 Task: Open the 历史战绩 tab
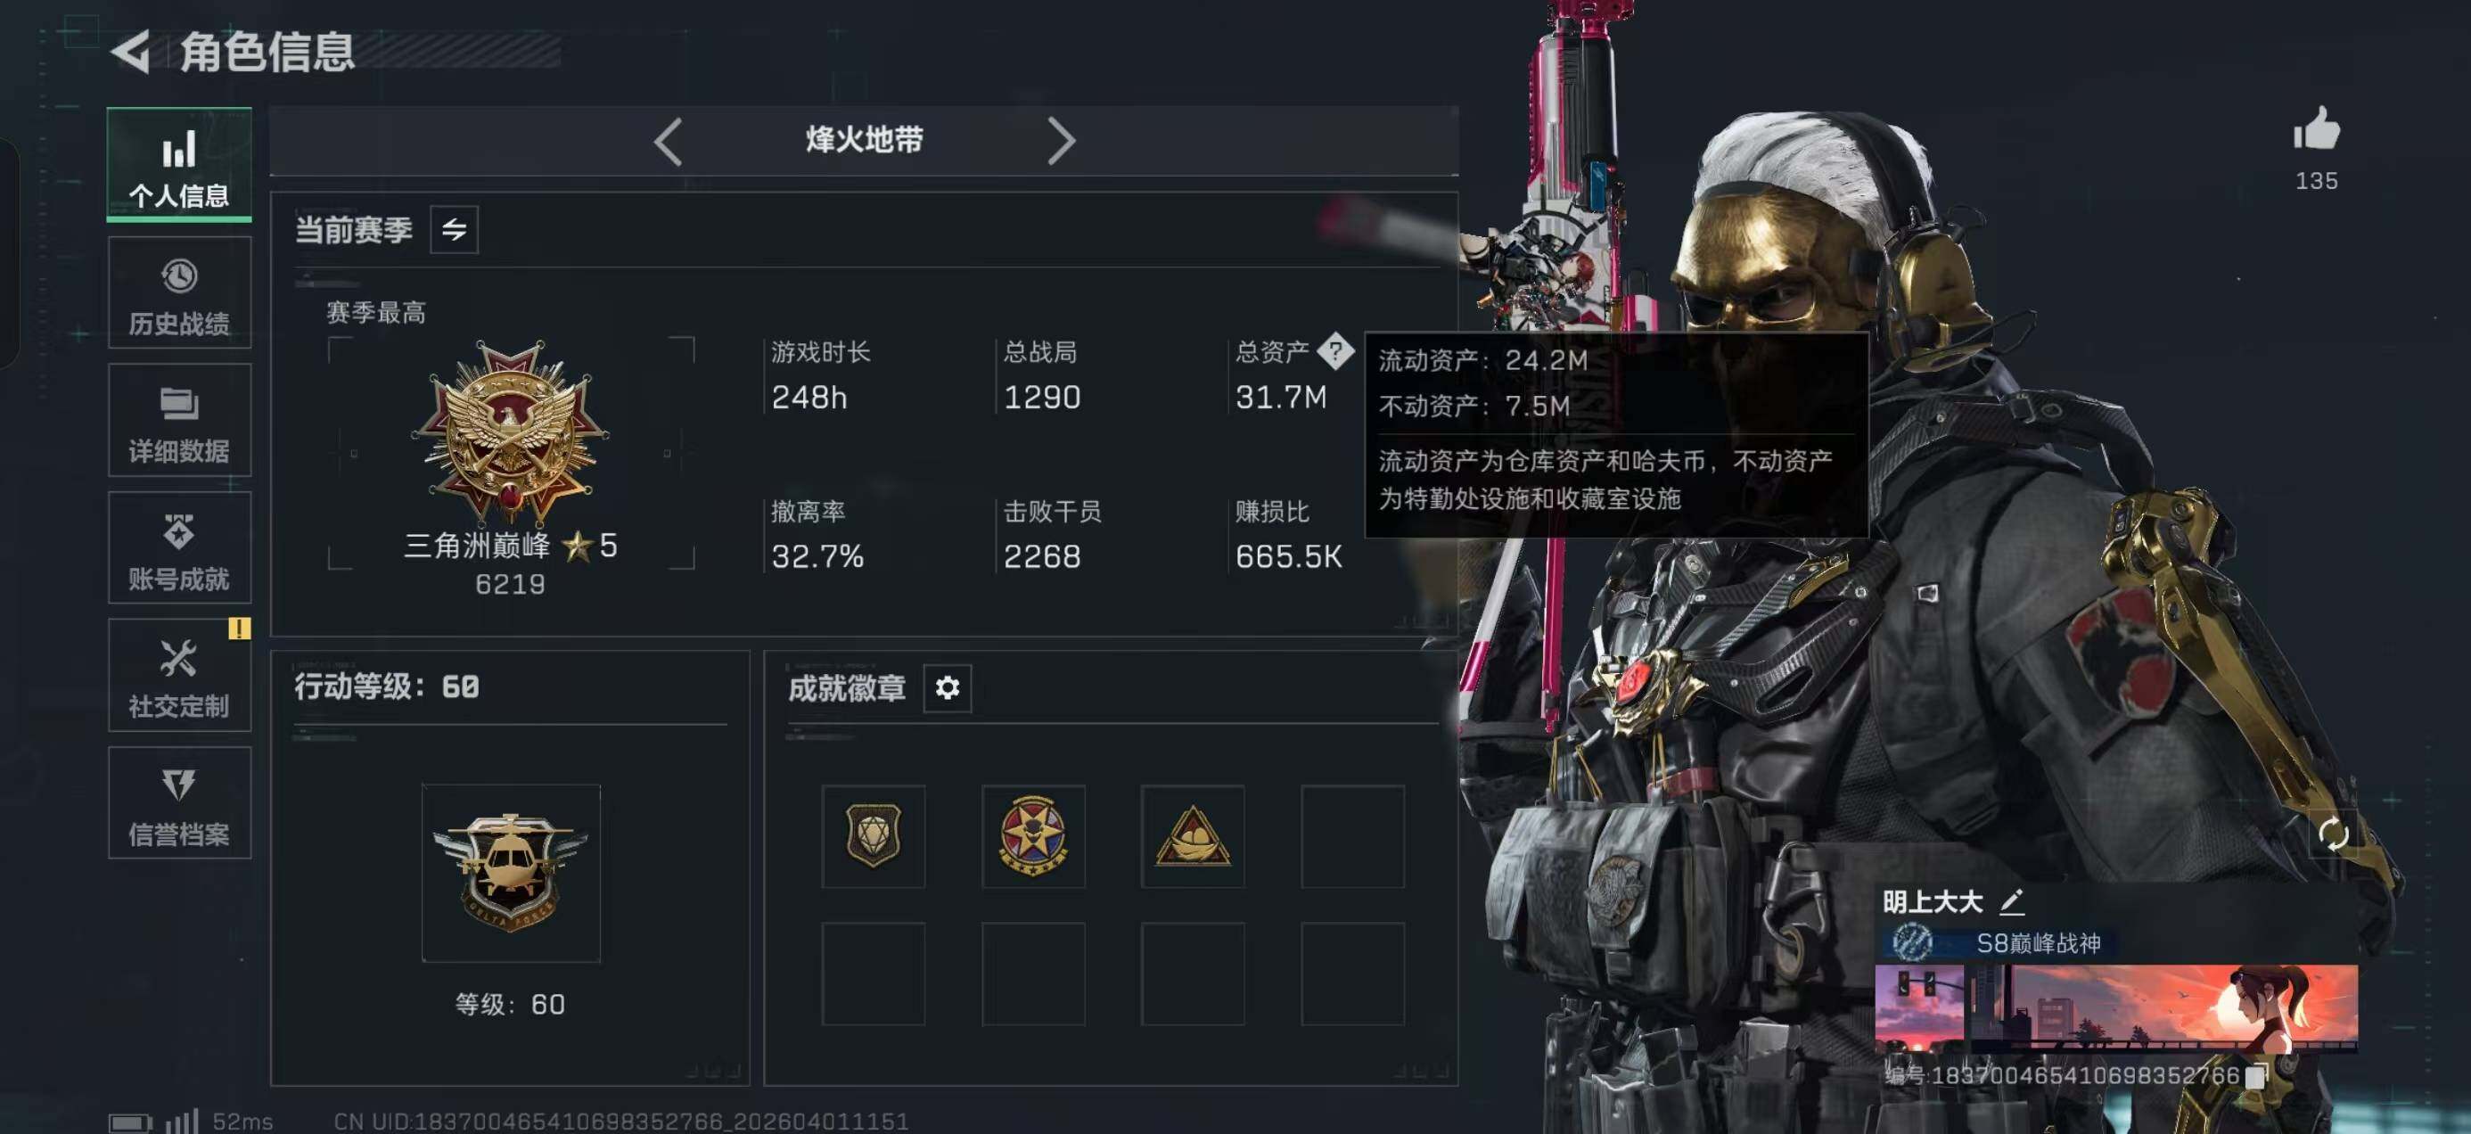(x=179, y=292)
